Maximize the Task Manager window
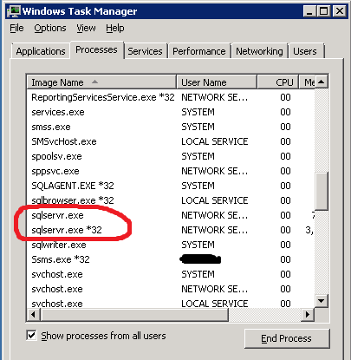The image size is (351, 360). 323,11
